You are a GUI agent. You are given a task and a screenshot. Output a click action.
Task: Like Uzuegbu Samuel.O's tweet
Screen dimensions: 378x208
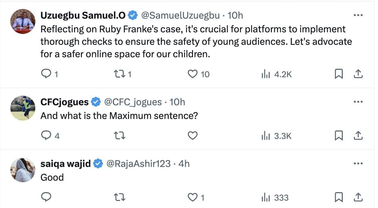pos(192,74)
